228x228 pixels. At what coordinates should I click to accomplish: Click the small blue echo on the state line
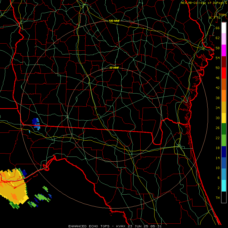point(36,124)
